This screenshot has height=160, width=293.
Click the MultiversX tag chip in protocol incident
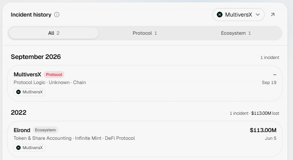pyautogui.click(x=30, y=92)
